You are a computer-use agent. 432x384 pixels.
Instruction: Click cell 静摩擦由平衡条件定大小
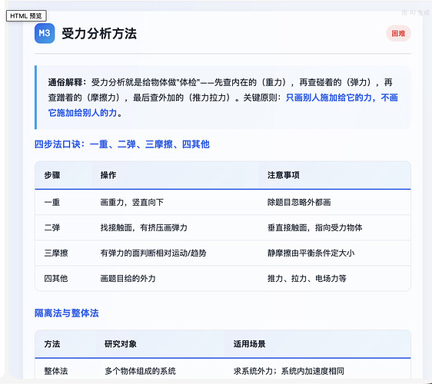(x=311, y=253)
